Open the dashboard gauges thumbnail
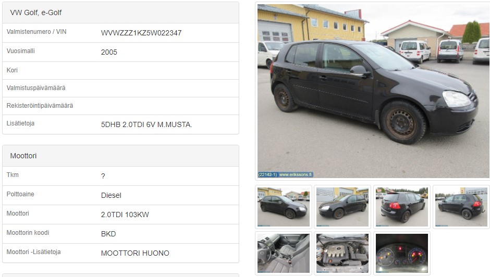Screen dimensions: 490x277 [401, 253]
